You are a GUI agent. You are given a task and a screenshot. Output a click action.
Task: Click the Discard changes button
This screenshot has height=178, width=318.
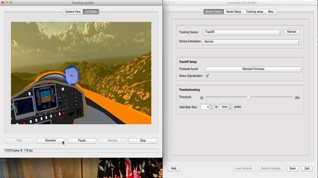point(270,169)
